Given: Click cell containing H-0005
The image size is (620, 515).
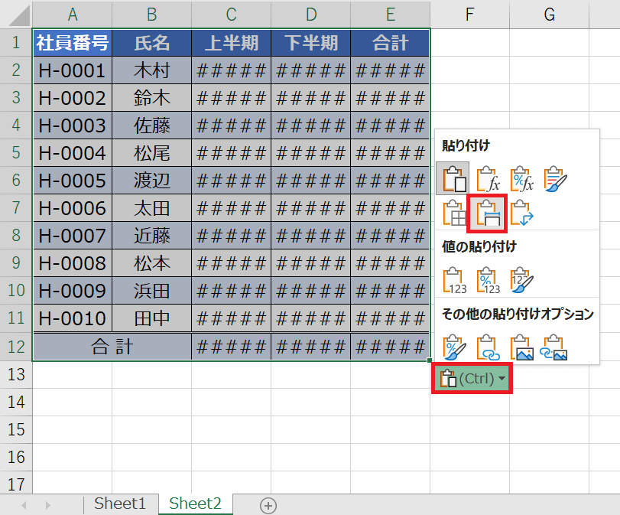Looking at the screenshot, I should click(x=72, y=181).
